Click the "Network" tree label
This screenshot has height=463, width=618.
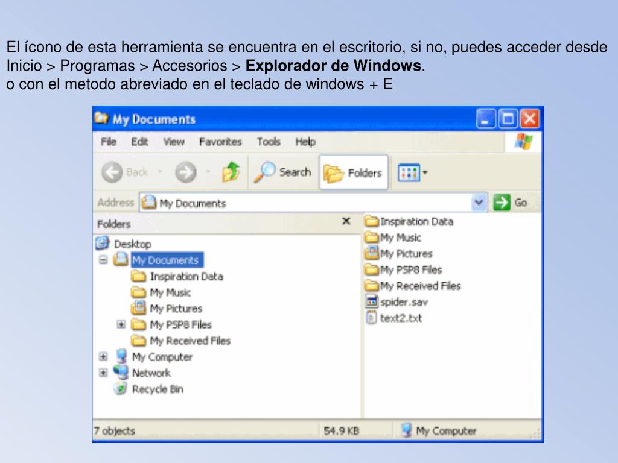click(x=151, y=373)
